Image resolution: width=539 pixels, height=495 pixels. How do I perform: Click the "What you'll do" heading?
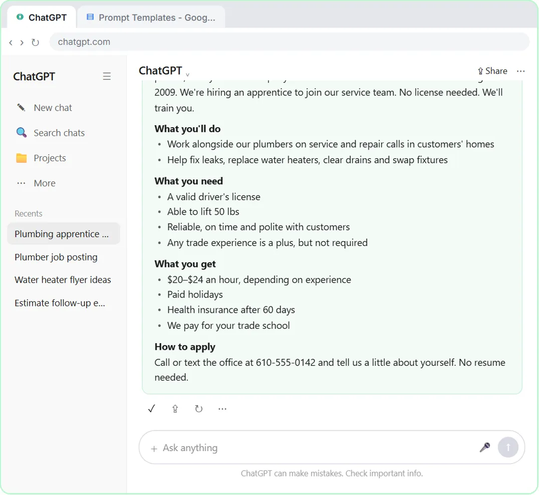tap(187, 129)
